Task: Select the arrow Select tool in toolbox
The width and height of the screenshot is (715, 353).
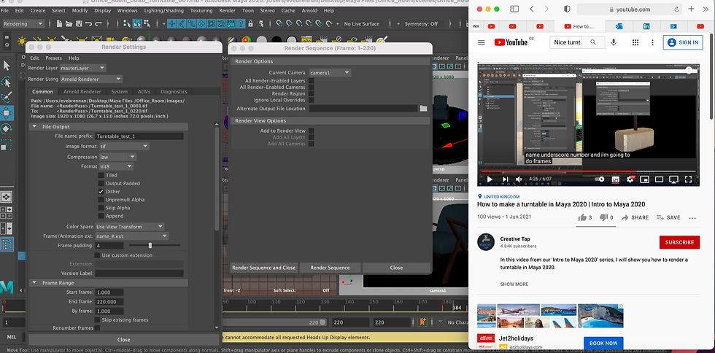Action: 7,65
